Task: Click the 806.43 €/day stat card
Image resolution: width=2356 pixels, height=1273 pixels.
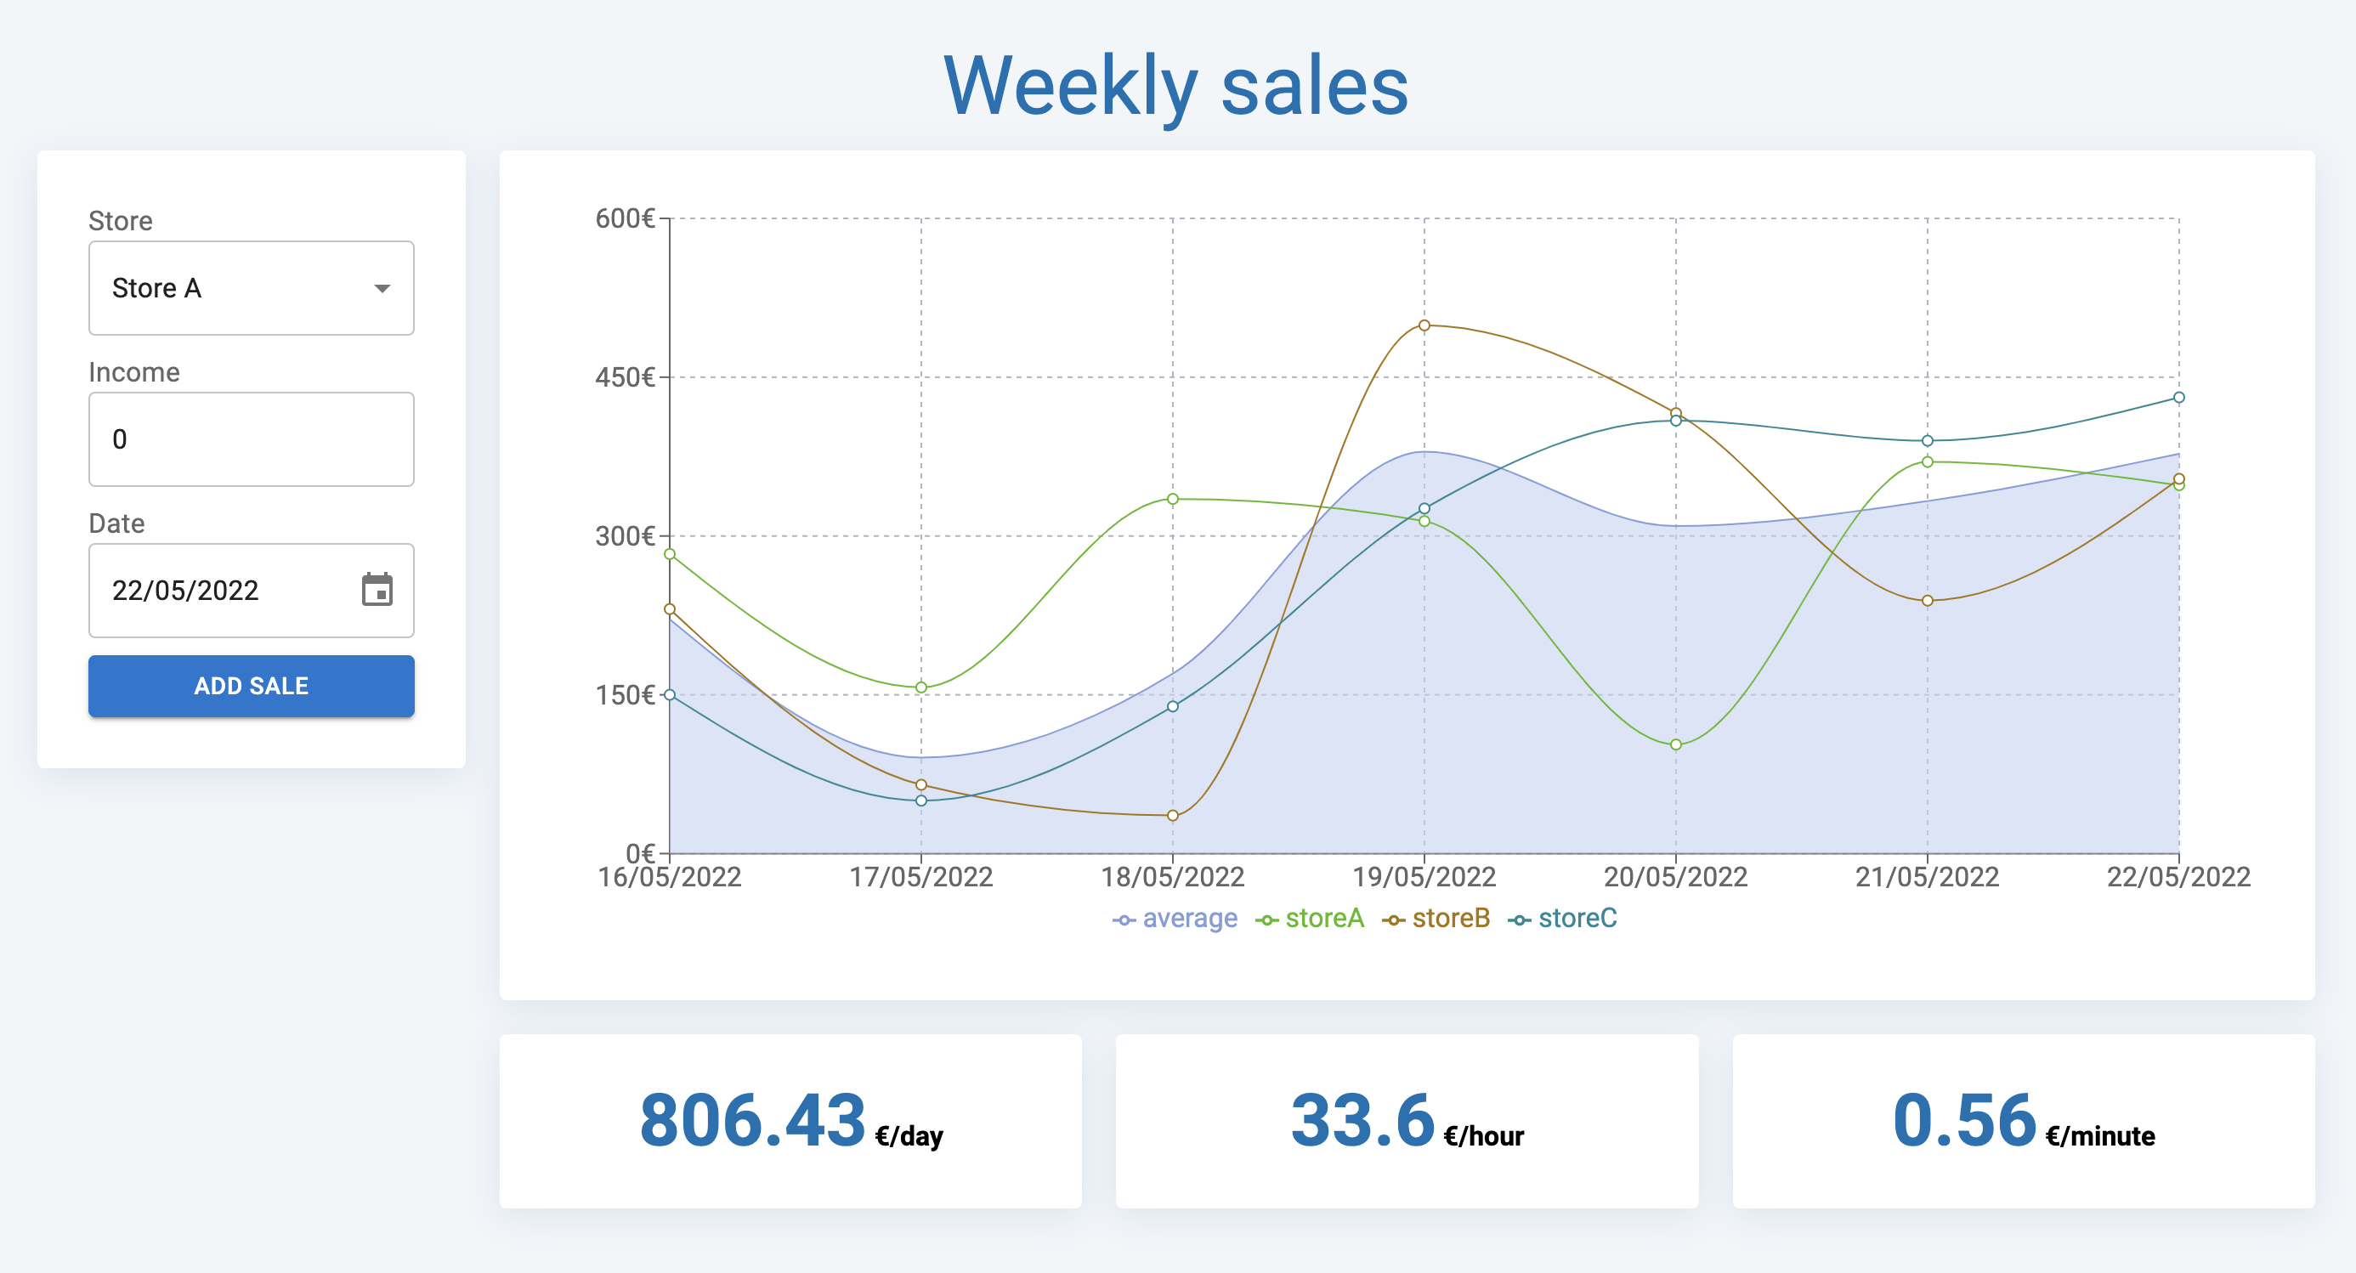Action: point(792,1123)
